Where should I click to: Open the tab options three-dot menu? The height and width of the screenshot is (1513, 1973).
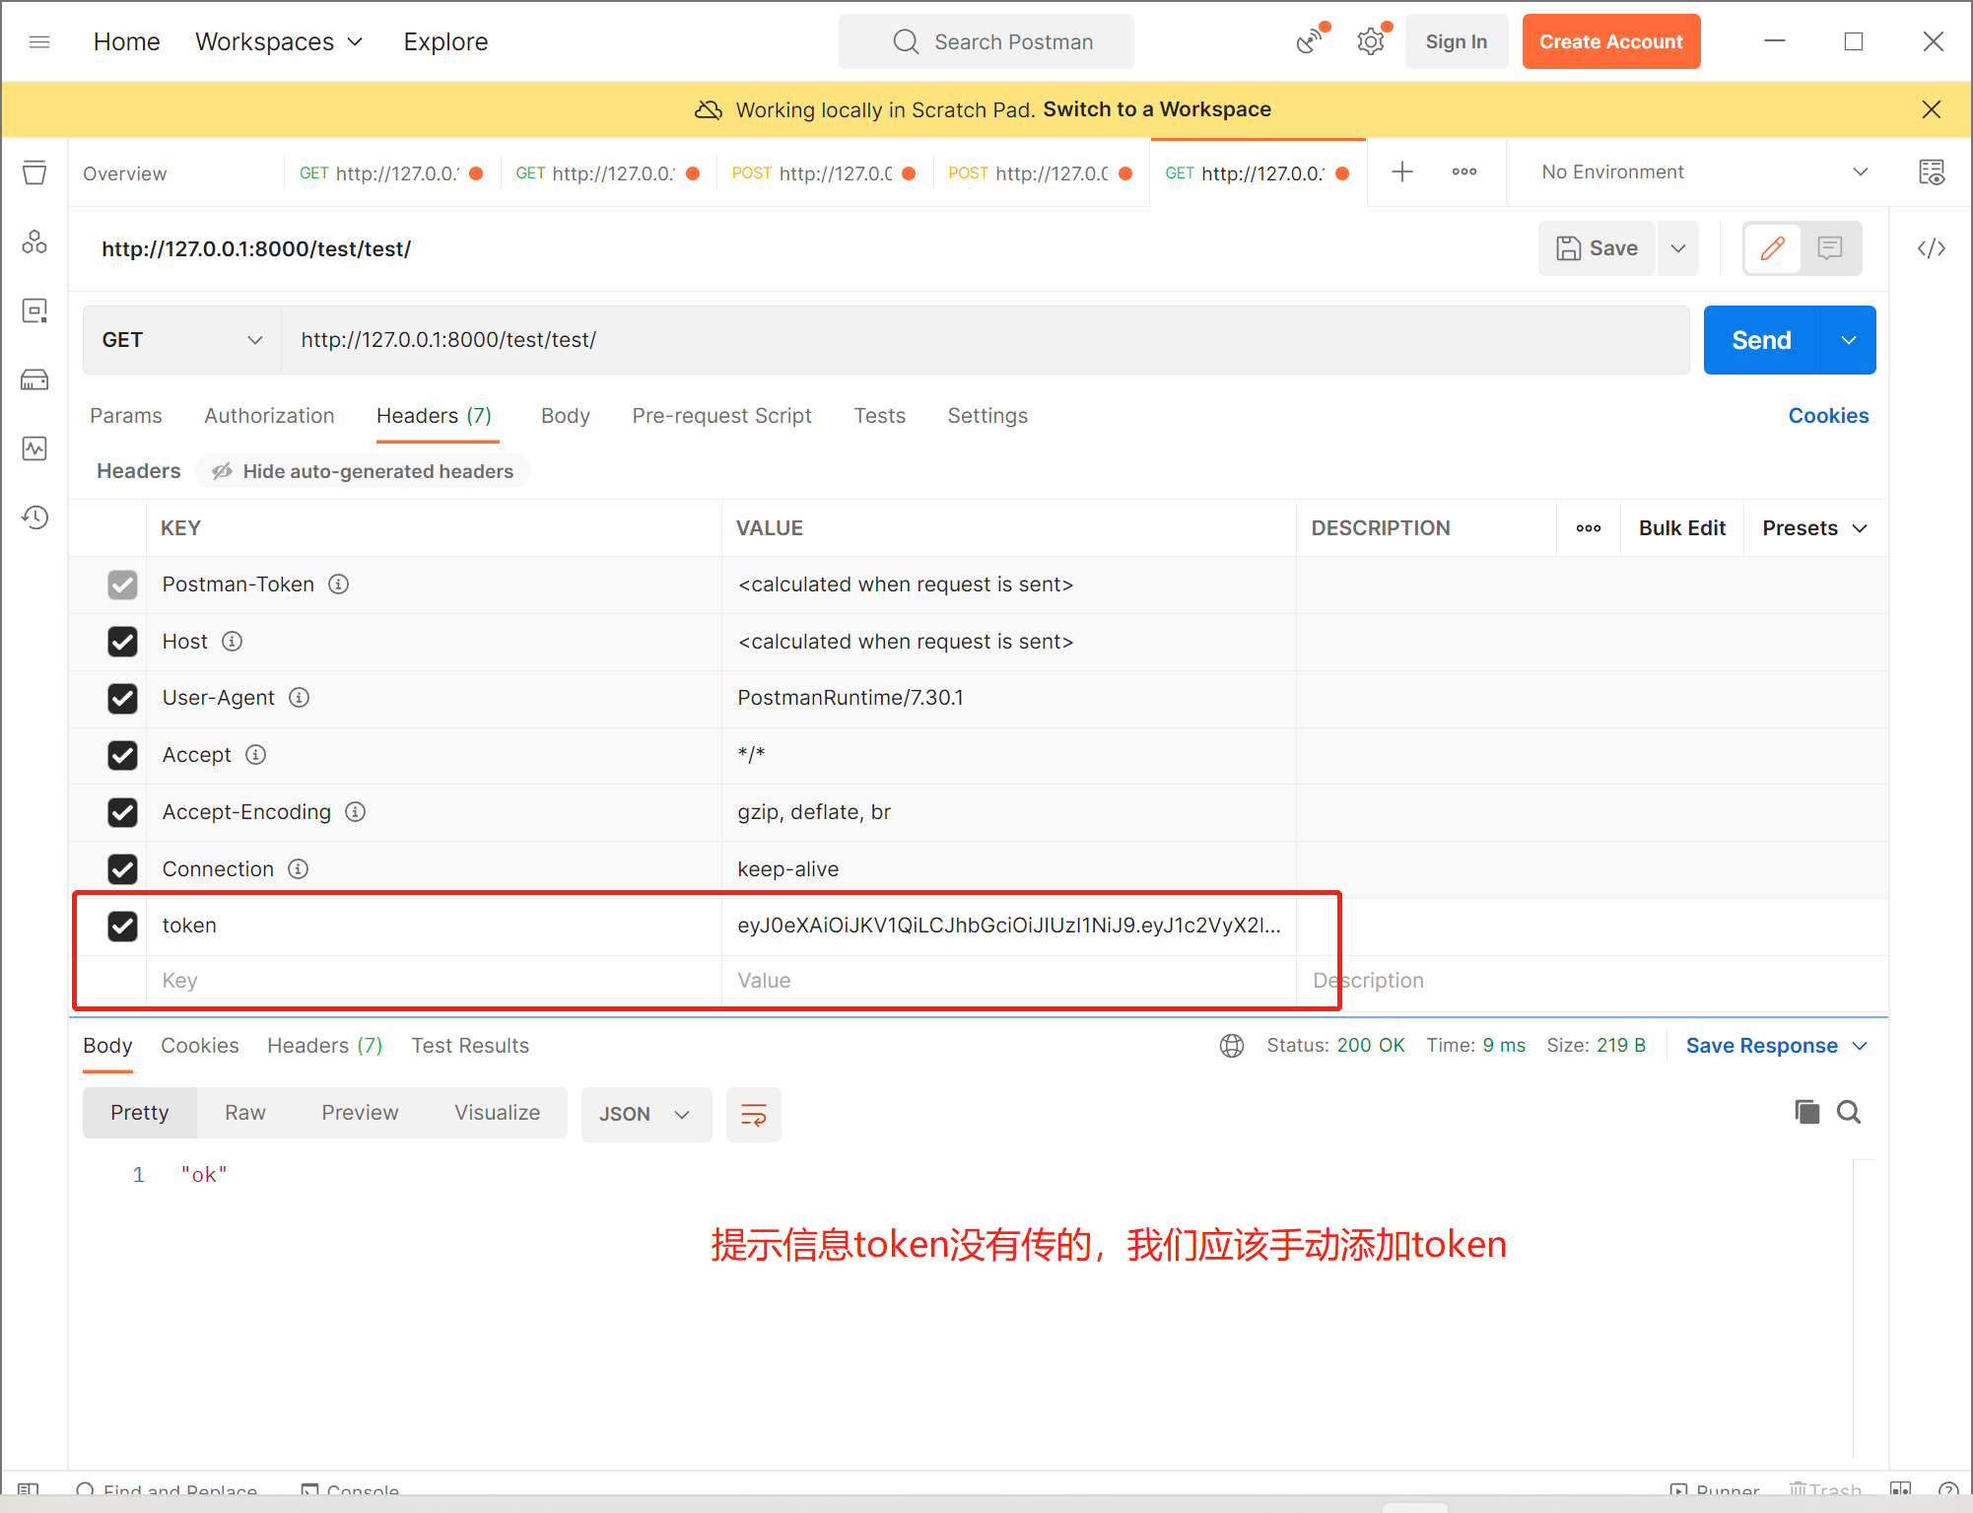pos(1464,172)
